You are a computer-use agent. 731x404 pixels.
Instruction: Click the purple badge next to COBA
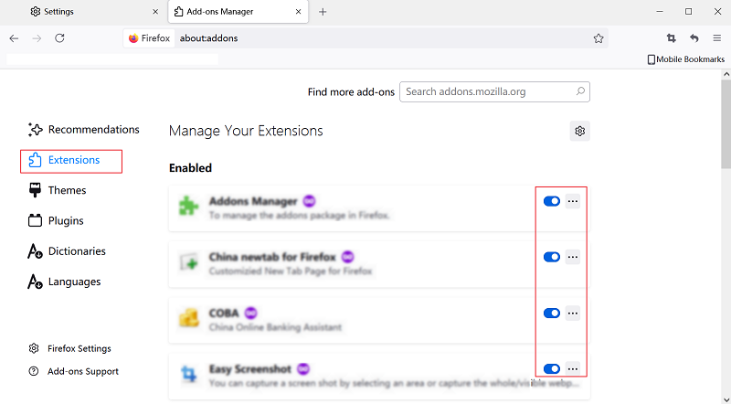coord(250,313)
